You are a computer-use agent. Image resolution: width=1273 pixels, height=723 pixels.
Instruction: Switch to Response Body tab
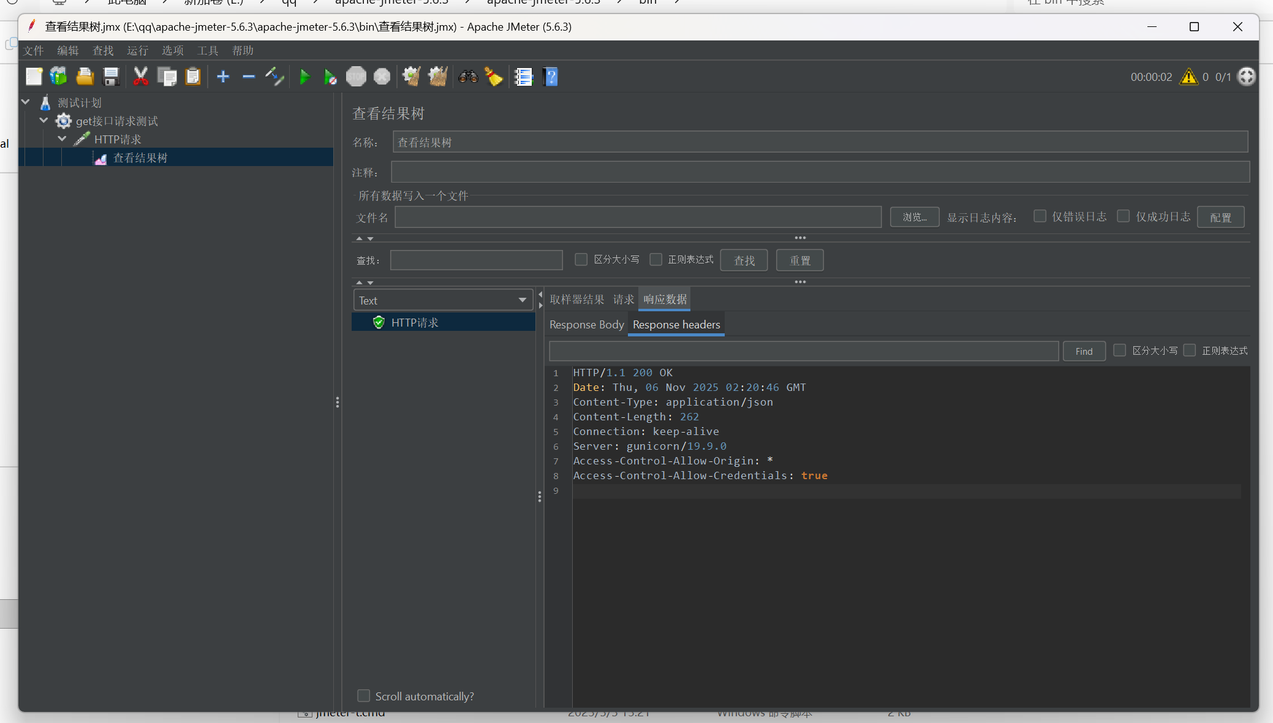pyautogui.click(x=586, y=325)
